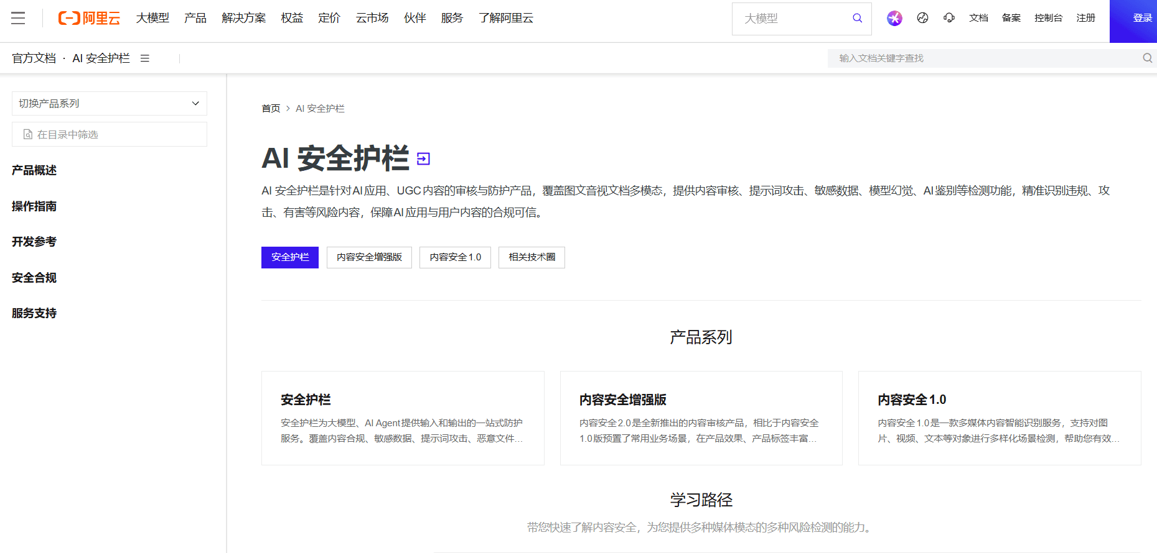Click the 首页 breadcrumb
The width and height of the screenshot is (1157, 553).
(x=271, y=109)
